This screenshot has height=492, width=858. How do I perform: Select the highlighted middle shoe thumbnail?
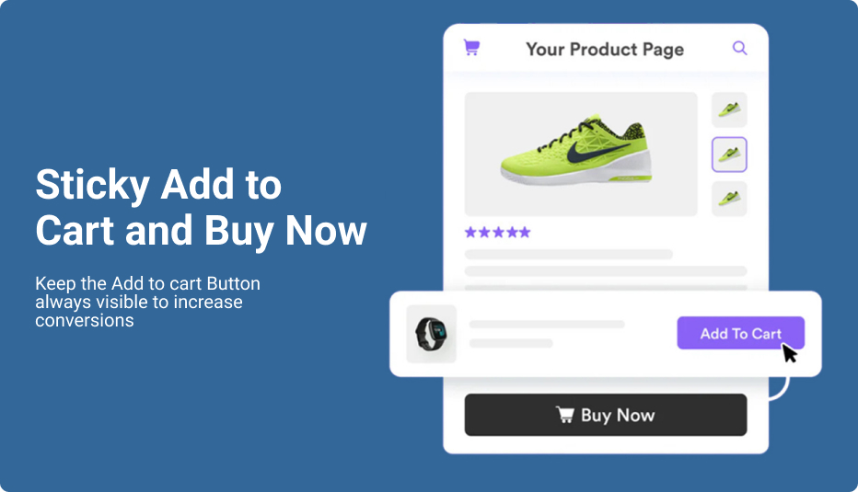coord(729,154)
